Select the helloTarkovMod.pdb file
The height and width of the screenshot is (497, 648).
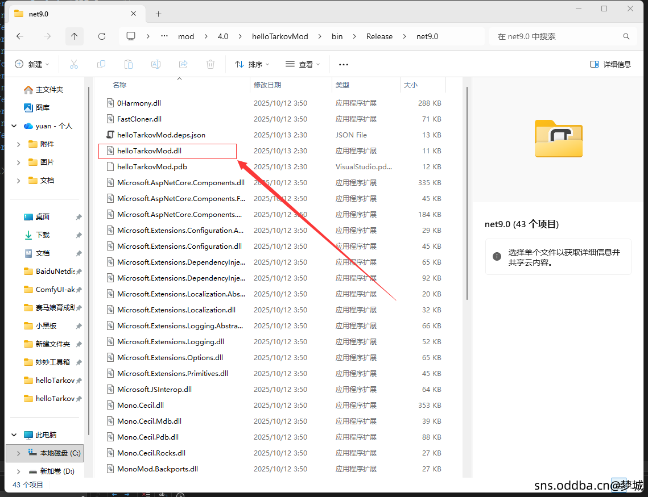[x=152, y=167]
